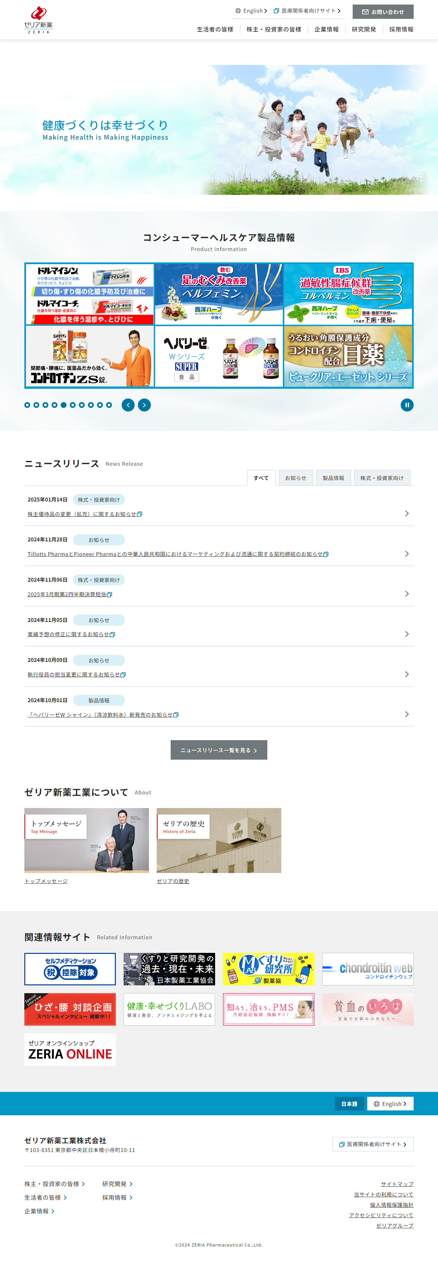Open くすり研究所 製薬協 banner

coord(268,969)
